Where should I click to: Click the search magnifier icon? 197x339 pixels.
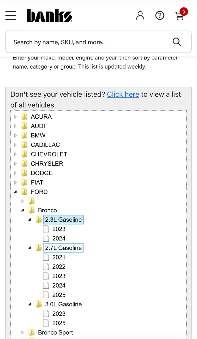point(177,42)
